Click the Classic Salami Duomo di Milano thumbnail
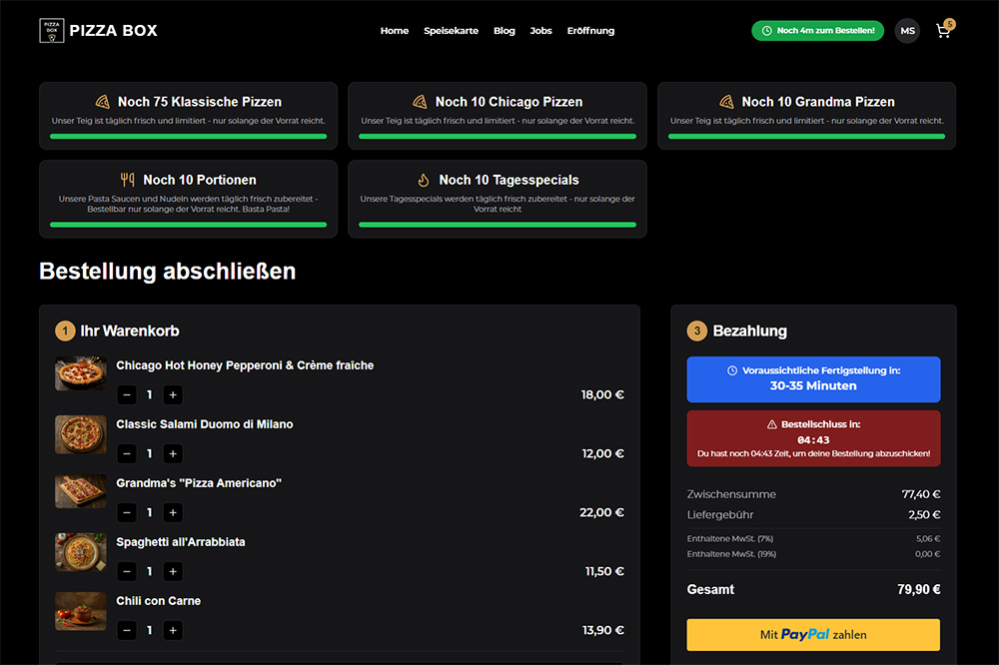 (80, 433)
